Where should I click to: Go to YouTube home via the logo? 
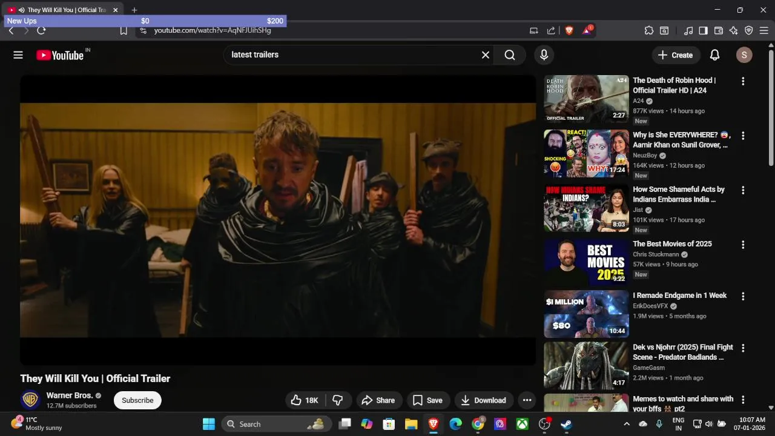(x=60, y=55)
